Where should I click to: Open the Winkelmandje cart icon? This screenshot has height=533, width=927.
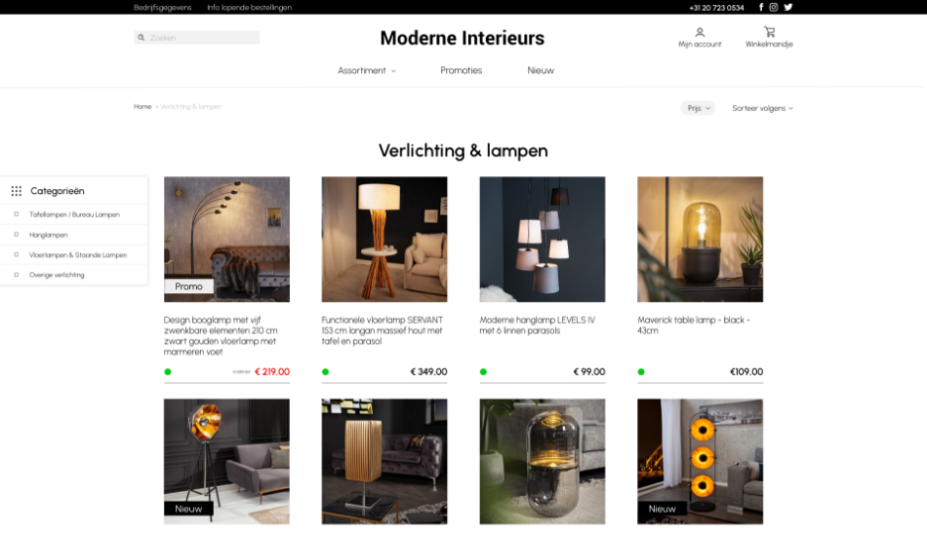(769, 32)
